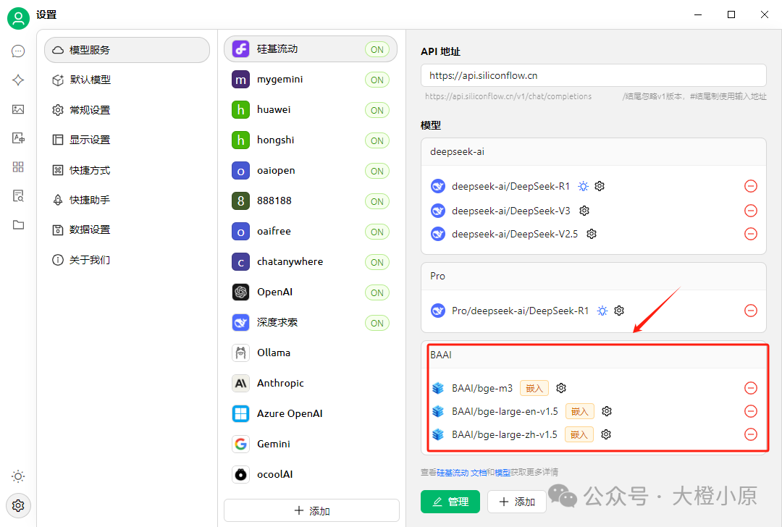The image size is (782, 527).
Task: Select the 深度求索 provider
Action: tap(311, 323)
